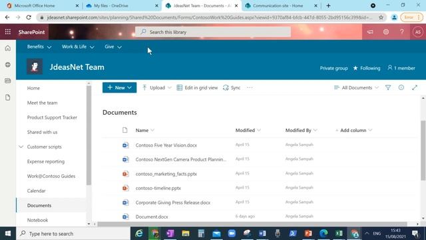Click the browser address bar URL

210,17
